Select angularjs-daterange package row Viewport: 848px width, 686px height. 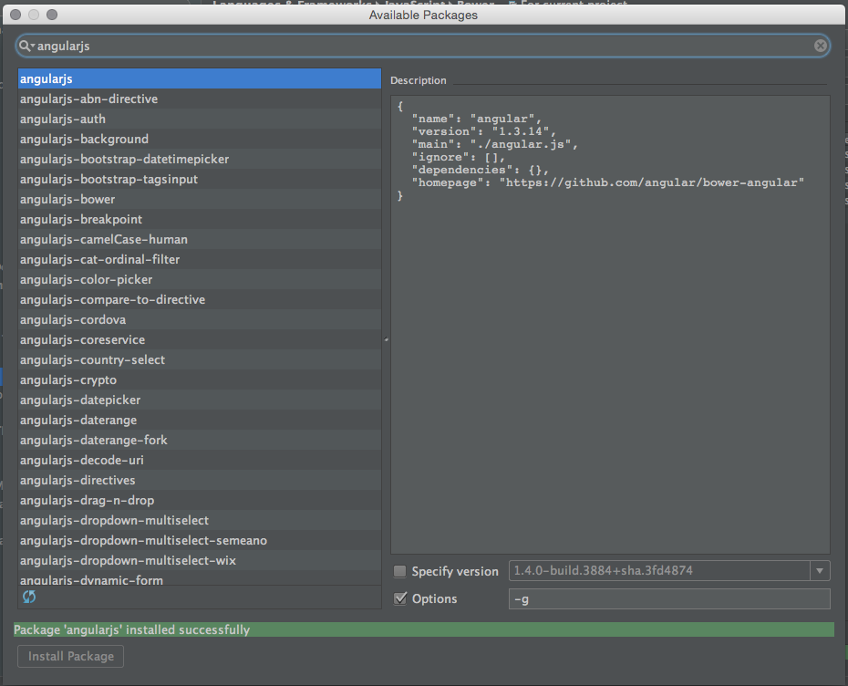click(x=200, y=420)
